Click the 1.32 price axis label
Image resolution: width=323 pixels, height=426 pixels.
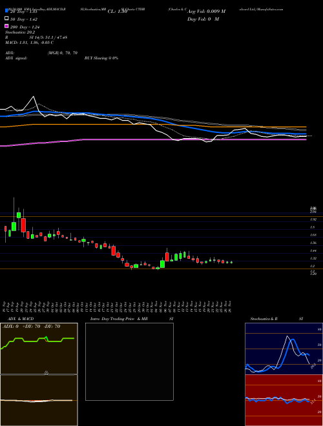[313, 258]
